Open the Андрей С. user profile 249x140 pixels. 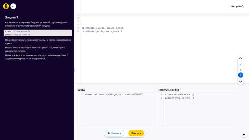pos(237,6)
